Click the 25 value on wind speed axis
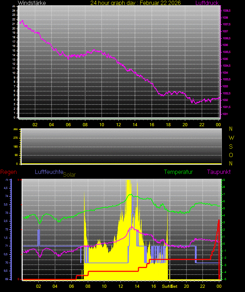Image resolution: width=245 pixels, height=292 pixels. click(x=14, y=6)
